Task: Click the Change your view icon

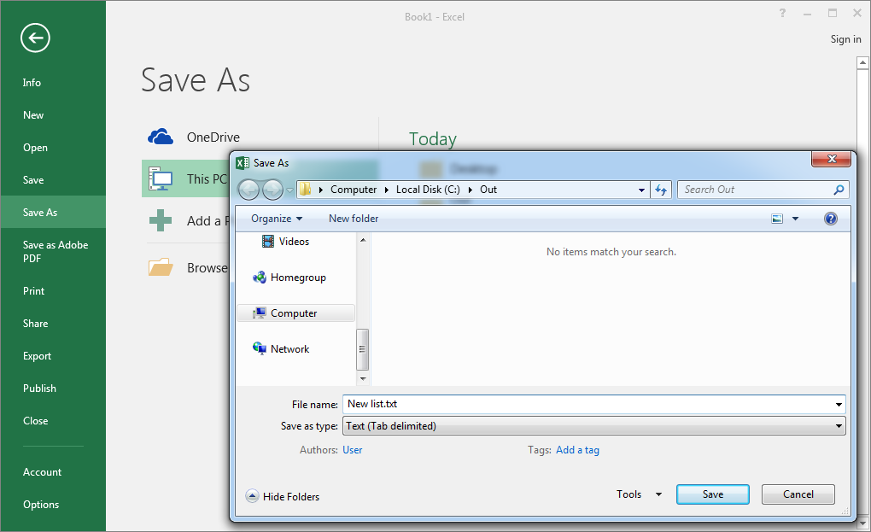Action: coord(777,219)
